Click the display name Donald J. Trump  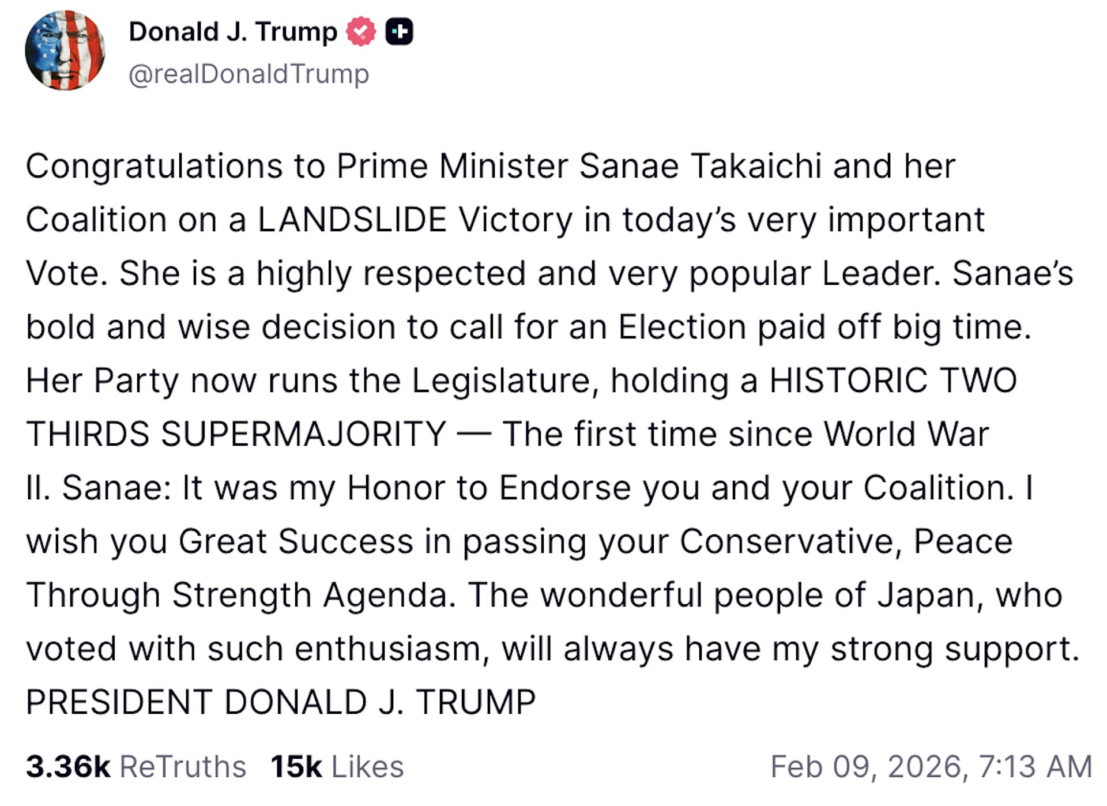[x=231, y=32]
